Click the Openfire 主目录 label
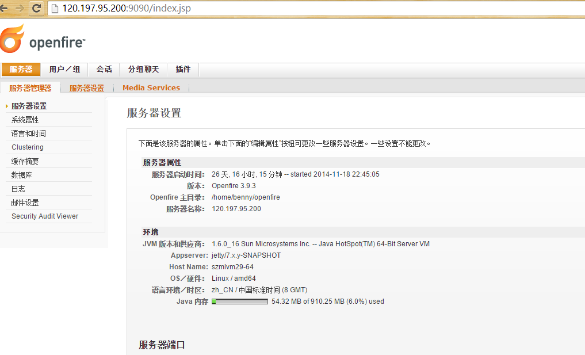This screenshot has width=585, height=355. click(x=178, y=197)
